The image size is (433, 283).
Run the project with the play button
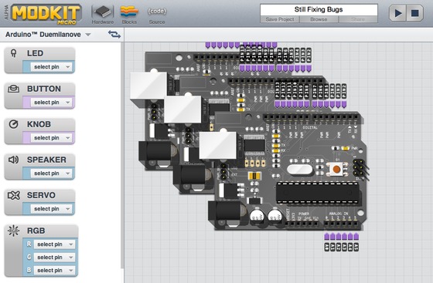pos(397,13)
